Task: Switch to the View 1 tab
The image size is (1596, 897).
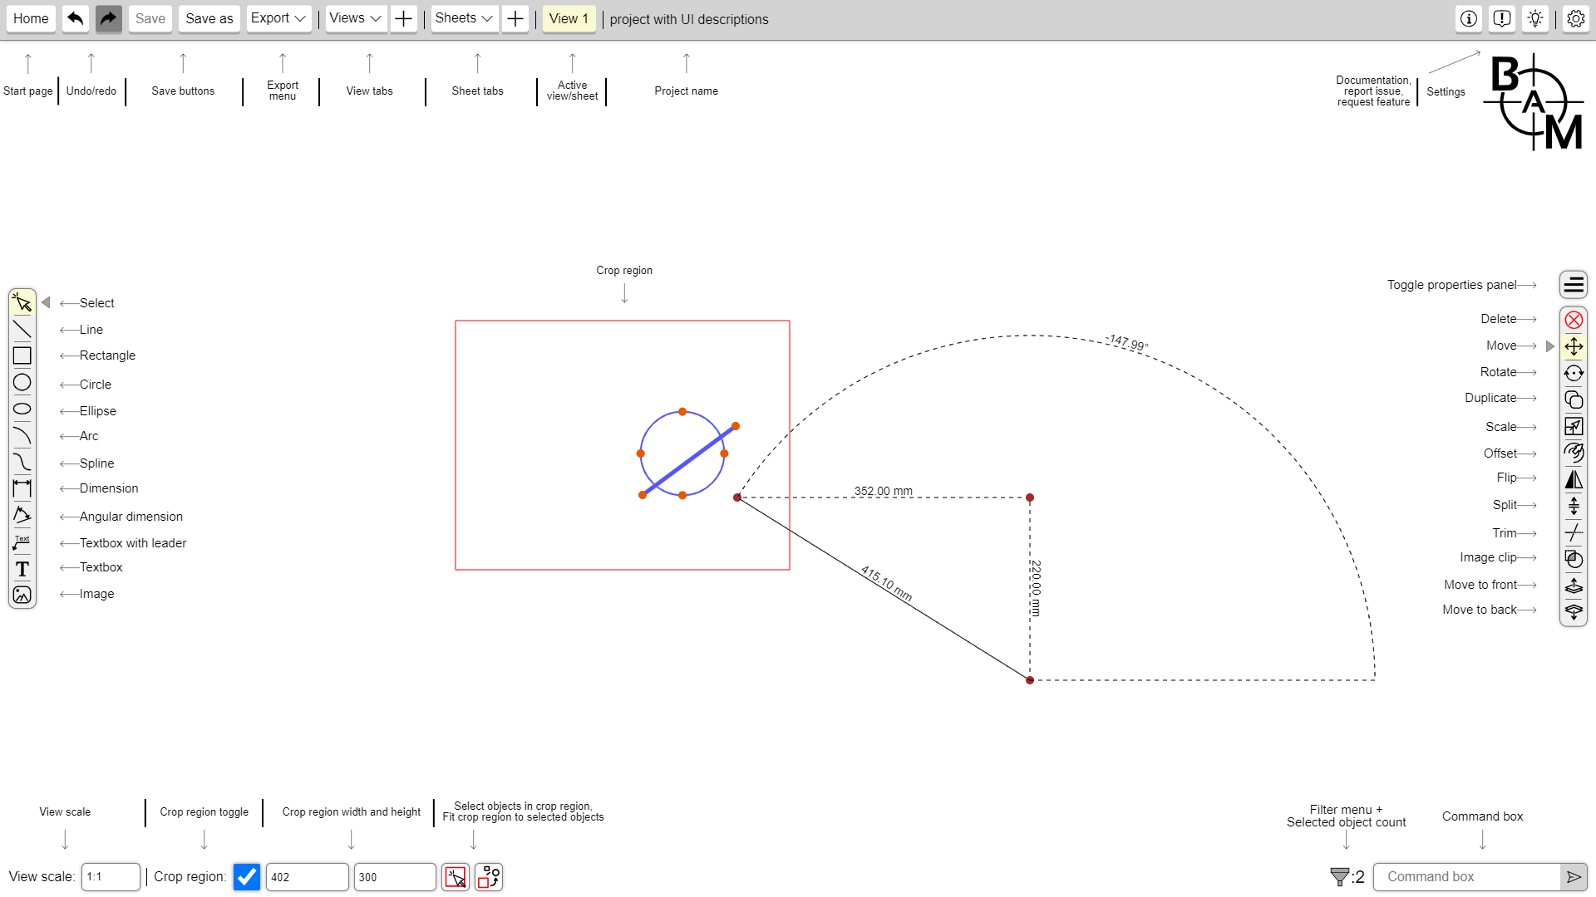Action: [569, 18]
